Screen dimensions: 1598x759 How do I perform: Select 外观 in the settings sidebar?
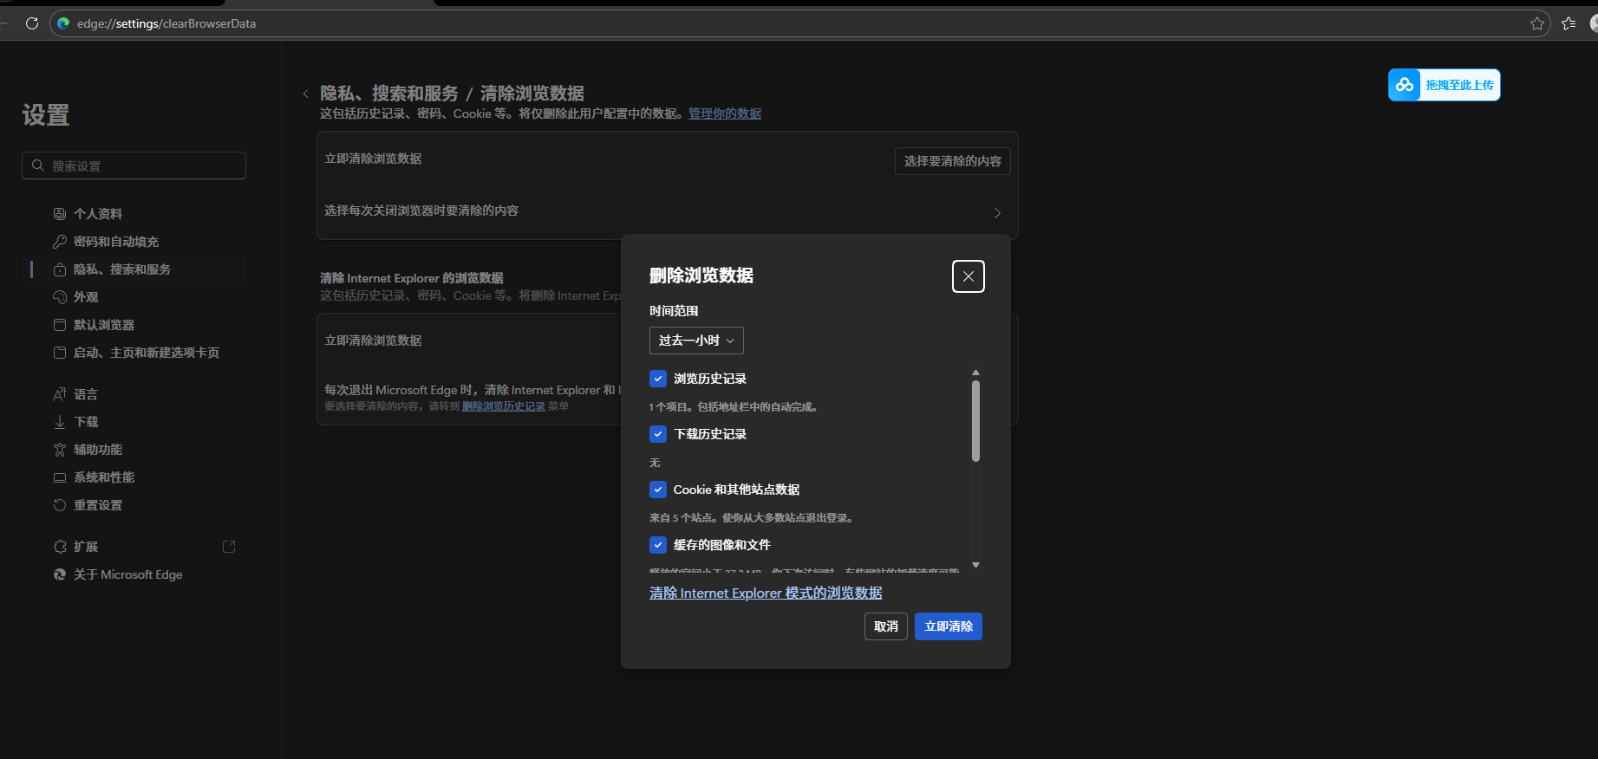click(86, 297)
